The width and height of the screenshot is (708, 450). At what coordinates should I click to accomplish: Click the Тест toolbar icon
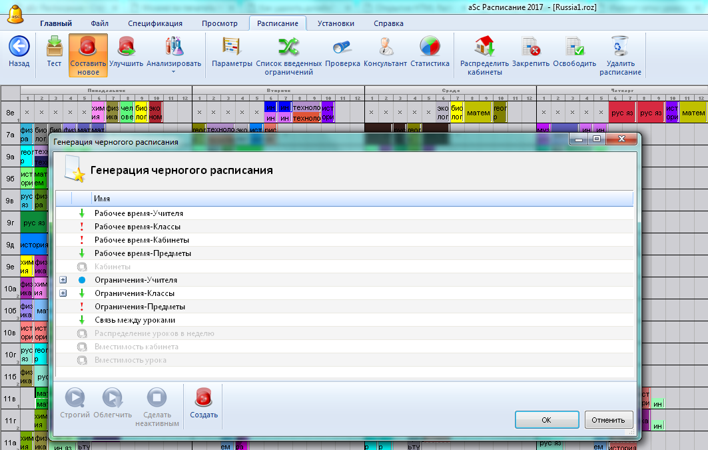point(54,47)
